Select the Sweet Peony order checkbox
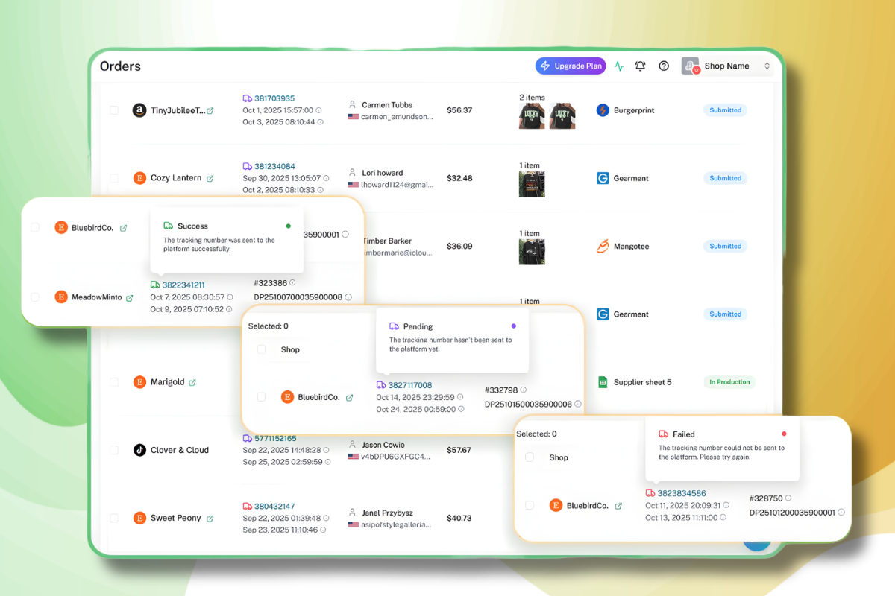The width and height of the screenshot is (895, 596). [114, 518]
